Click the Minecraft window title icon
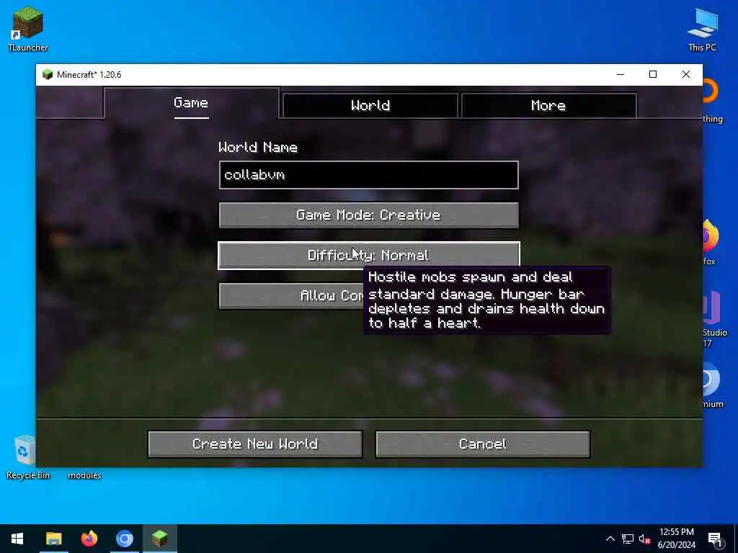This screenshot has width=738, height=553. point(47,74)
